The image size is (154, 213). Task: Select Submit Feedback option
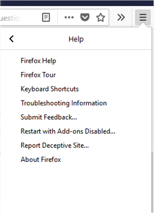49,117
